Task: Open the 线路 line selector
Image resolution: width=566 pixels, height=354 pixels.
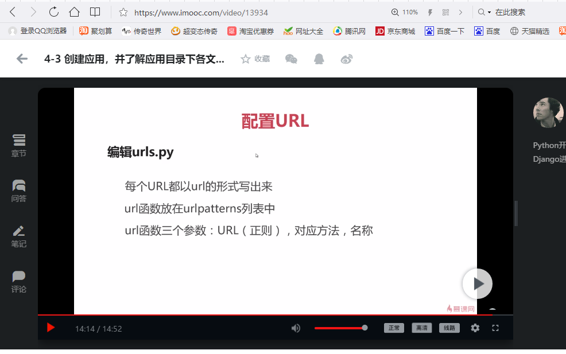Action: [x=449, y=328]
